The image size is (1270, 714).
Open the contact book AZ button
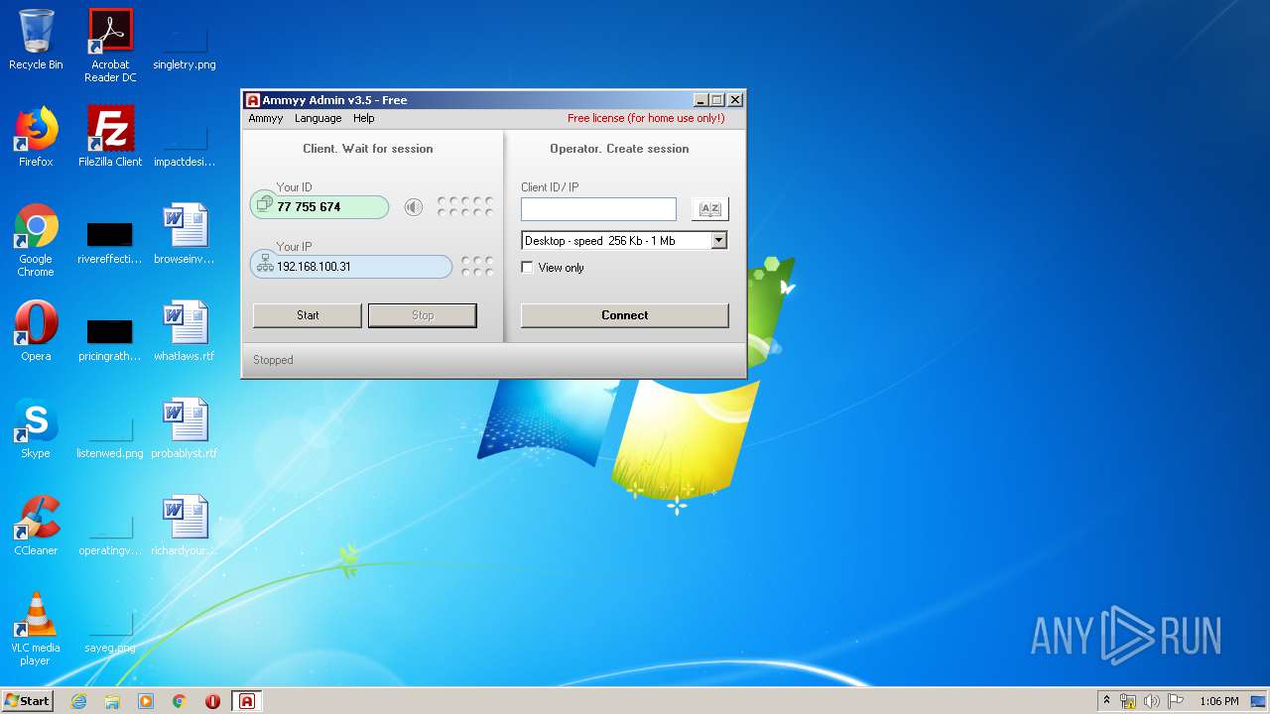[709, 208]
